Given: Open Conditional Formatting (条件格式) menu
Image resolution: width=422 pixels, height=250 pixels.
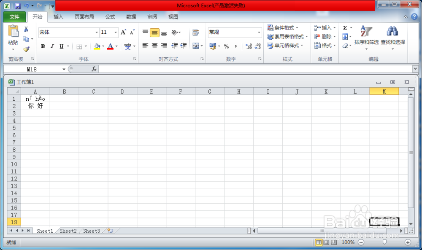Looking at the screenshot, I should pyautogui.click(x=283, y=28).
